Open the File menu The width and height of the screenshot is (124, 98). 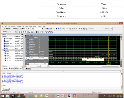(x=3, y=26)
